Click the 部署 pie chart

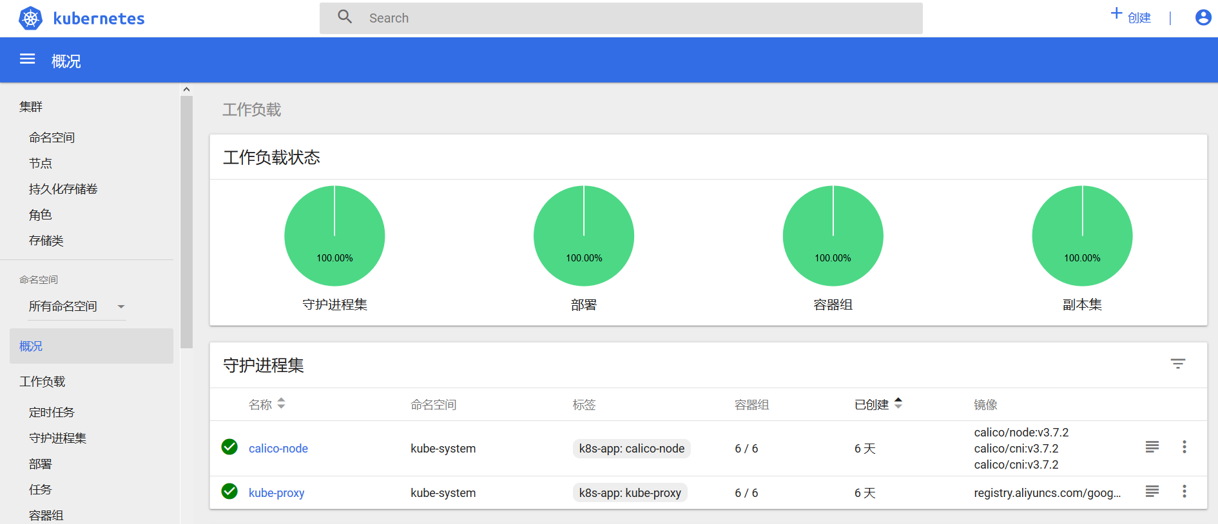point(584,236)
